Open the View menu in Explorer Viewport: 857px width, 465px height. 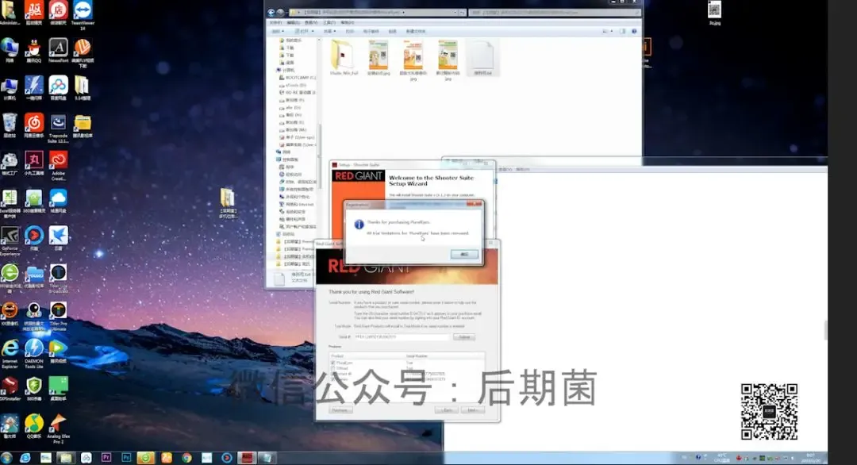click(x=311, y=22)
